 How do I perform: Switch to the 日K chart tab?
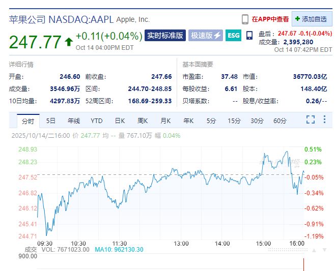click(x=120, y=121)
